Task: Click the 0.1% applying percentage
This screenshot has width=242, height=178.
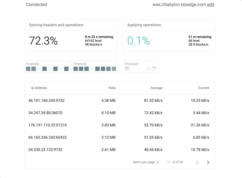Action: pos(138,41)
